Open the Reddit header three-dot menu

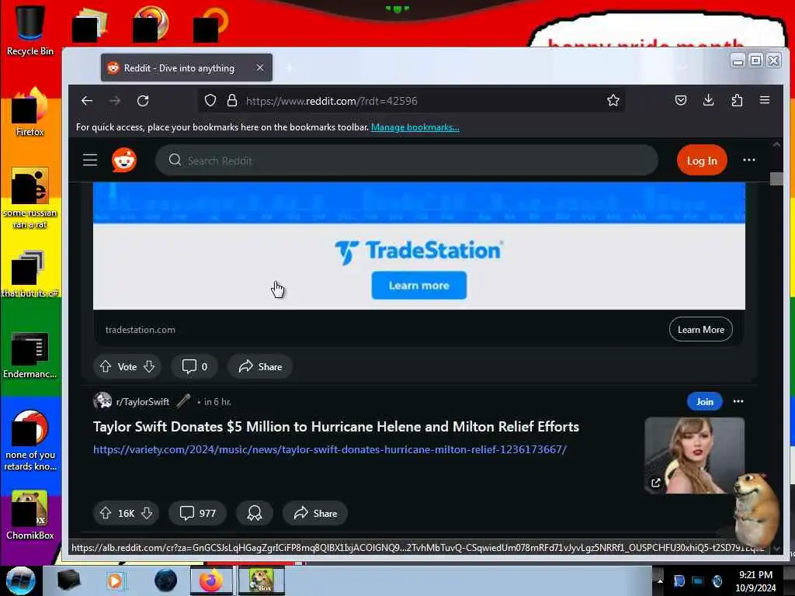[x=749, y=160]
